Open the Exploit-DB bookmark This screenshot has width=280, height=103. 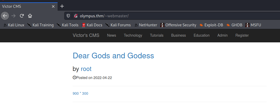pos(211,25)
